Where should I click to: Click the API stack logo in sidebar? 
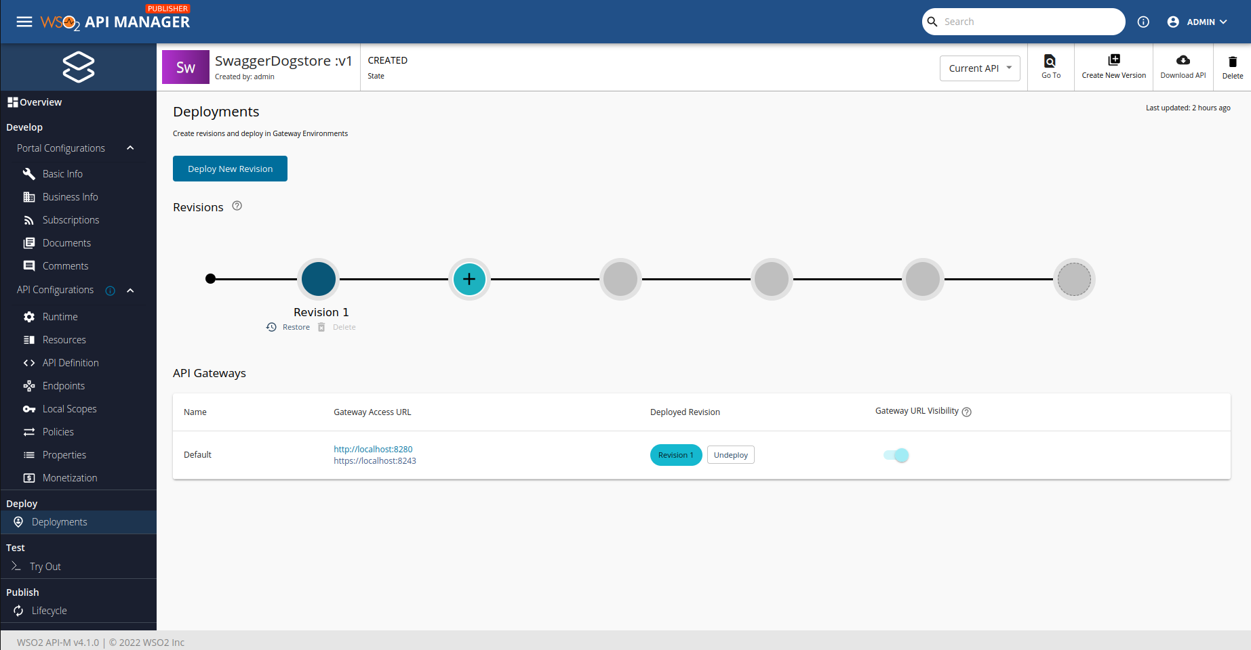click(79, 67)
